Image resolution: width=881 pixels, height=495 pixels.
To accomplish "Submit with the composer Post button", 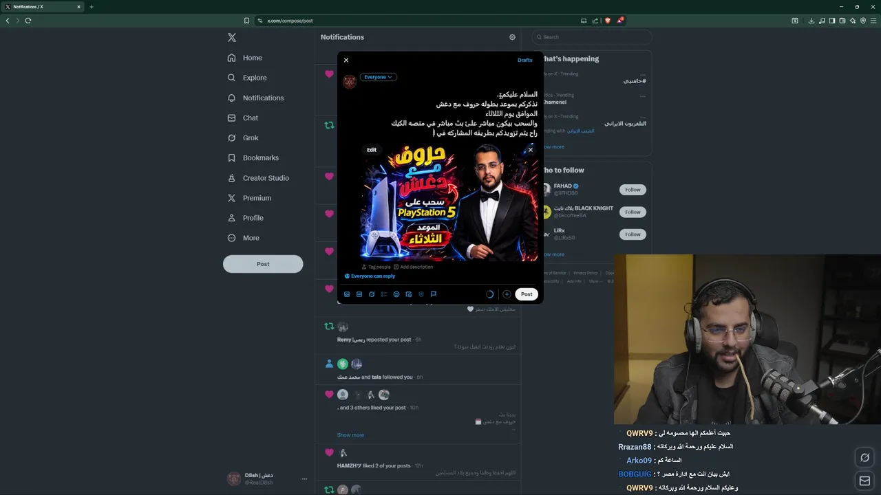I will pos(527,294).
